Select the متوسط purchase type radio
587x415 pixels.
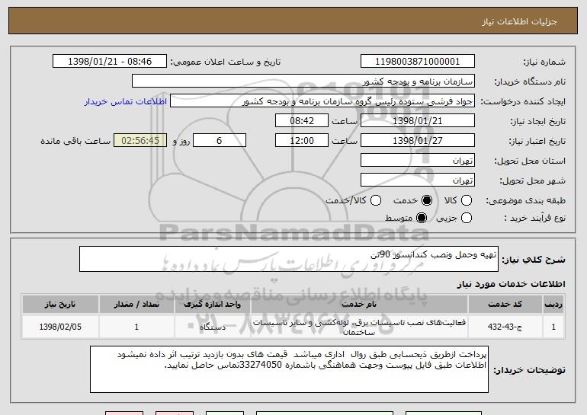tap(422, 218)
